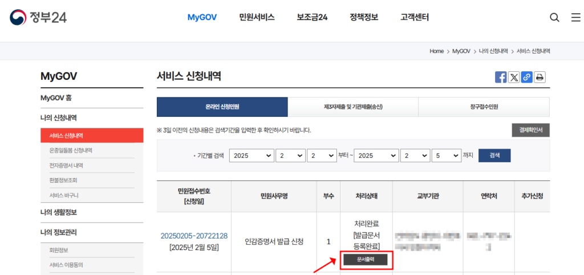
Task: Switch to 창구접수민원 tab
Action: click(x=484, y=107)
